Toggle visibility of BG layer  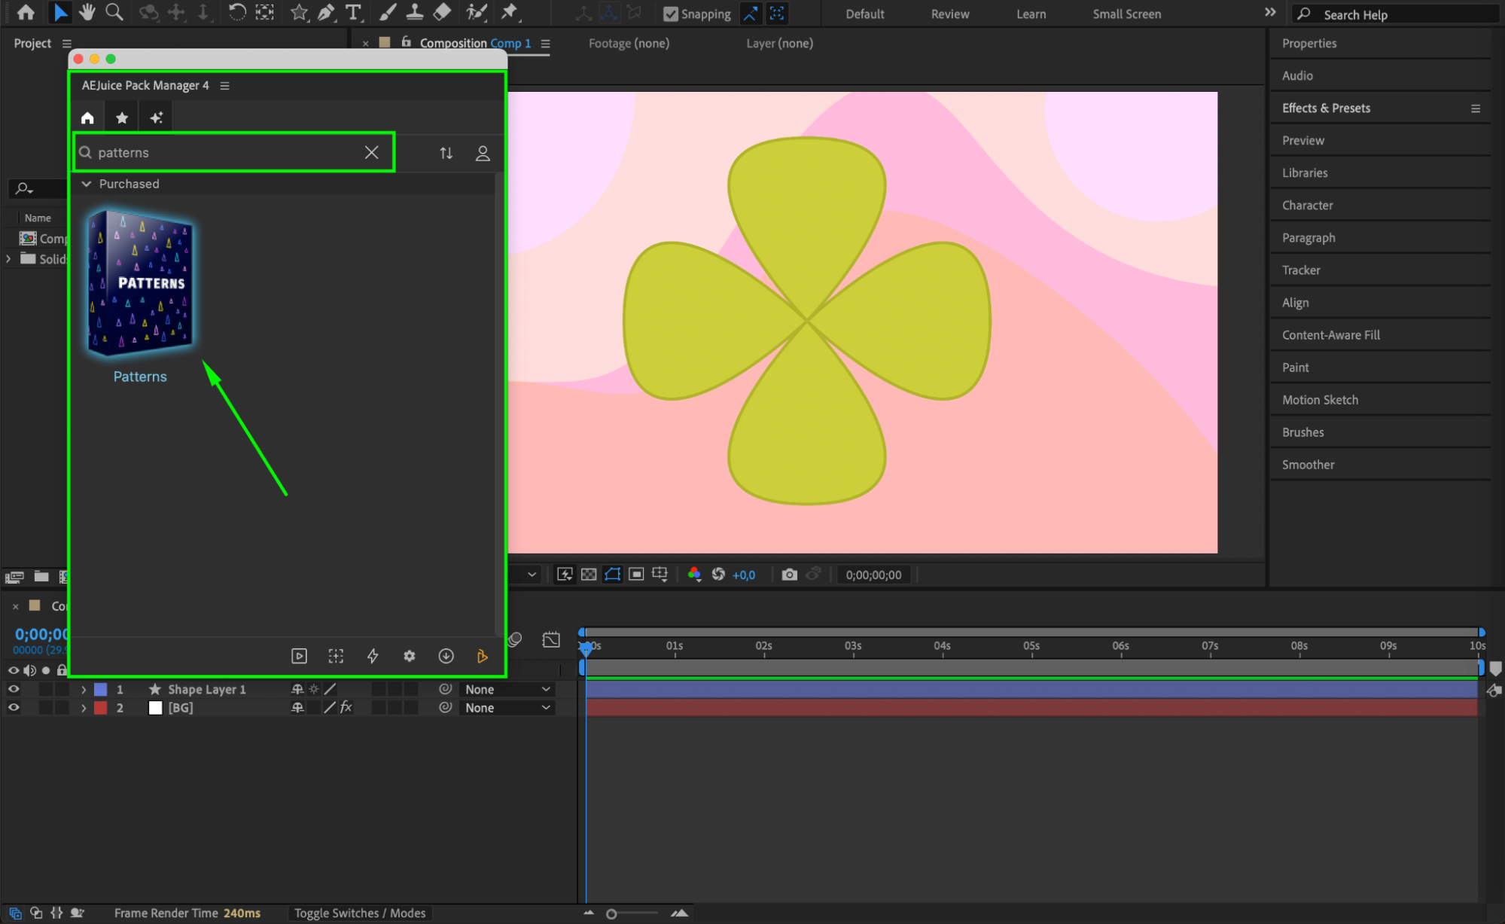[x=14, y=708]
